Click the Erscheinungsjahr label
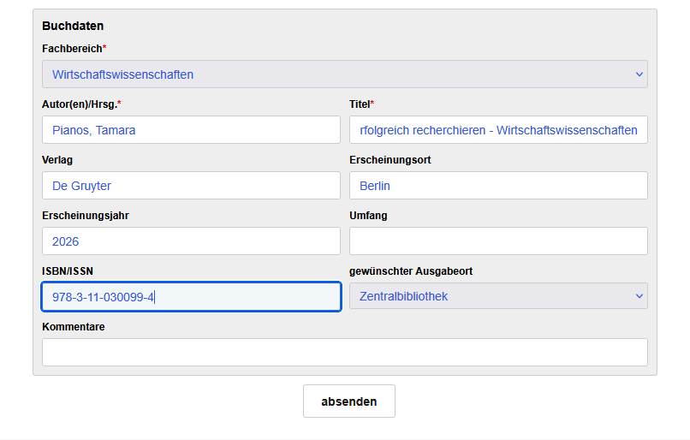The height and width of the screenshot is (440, 690). (86, 216)
